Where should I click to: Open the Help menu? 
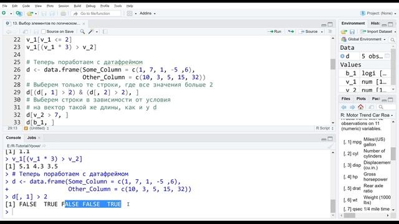click(x=130, y=6)
